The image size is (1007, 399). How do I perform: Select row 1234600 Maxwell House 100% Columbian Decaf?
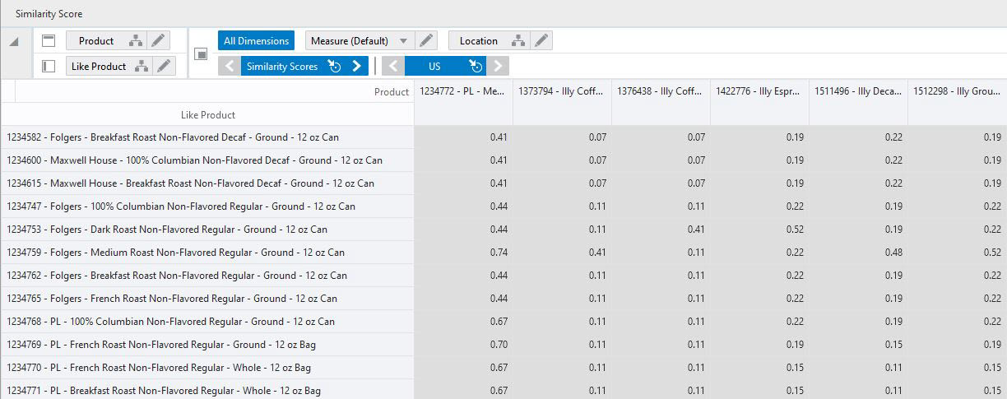[207, 160]
